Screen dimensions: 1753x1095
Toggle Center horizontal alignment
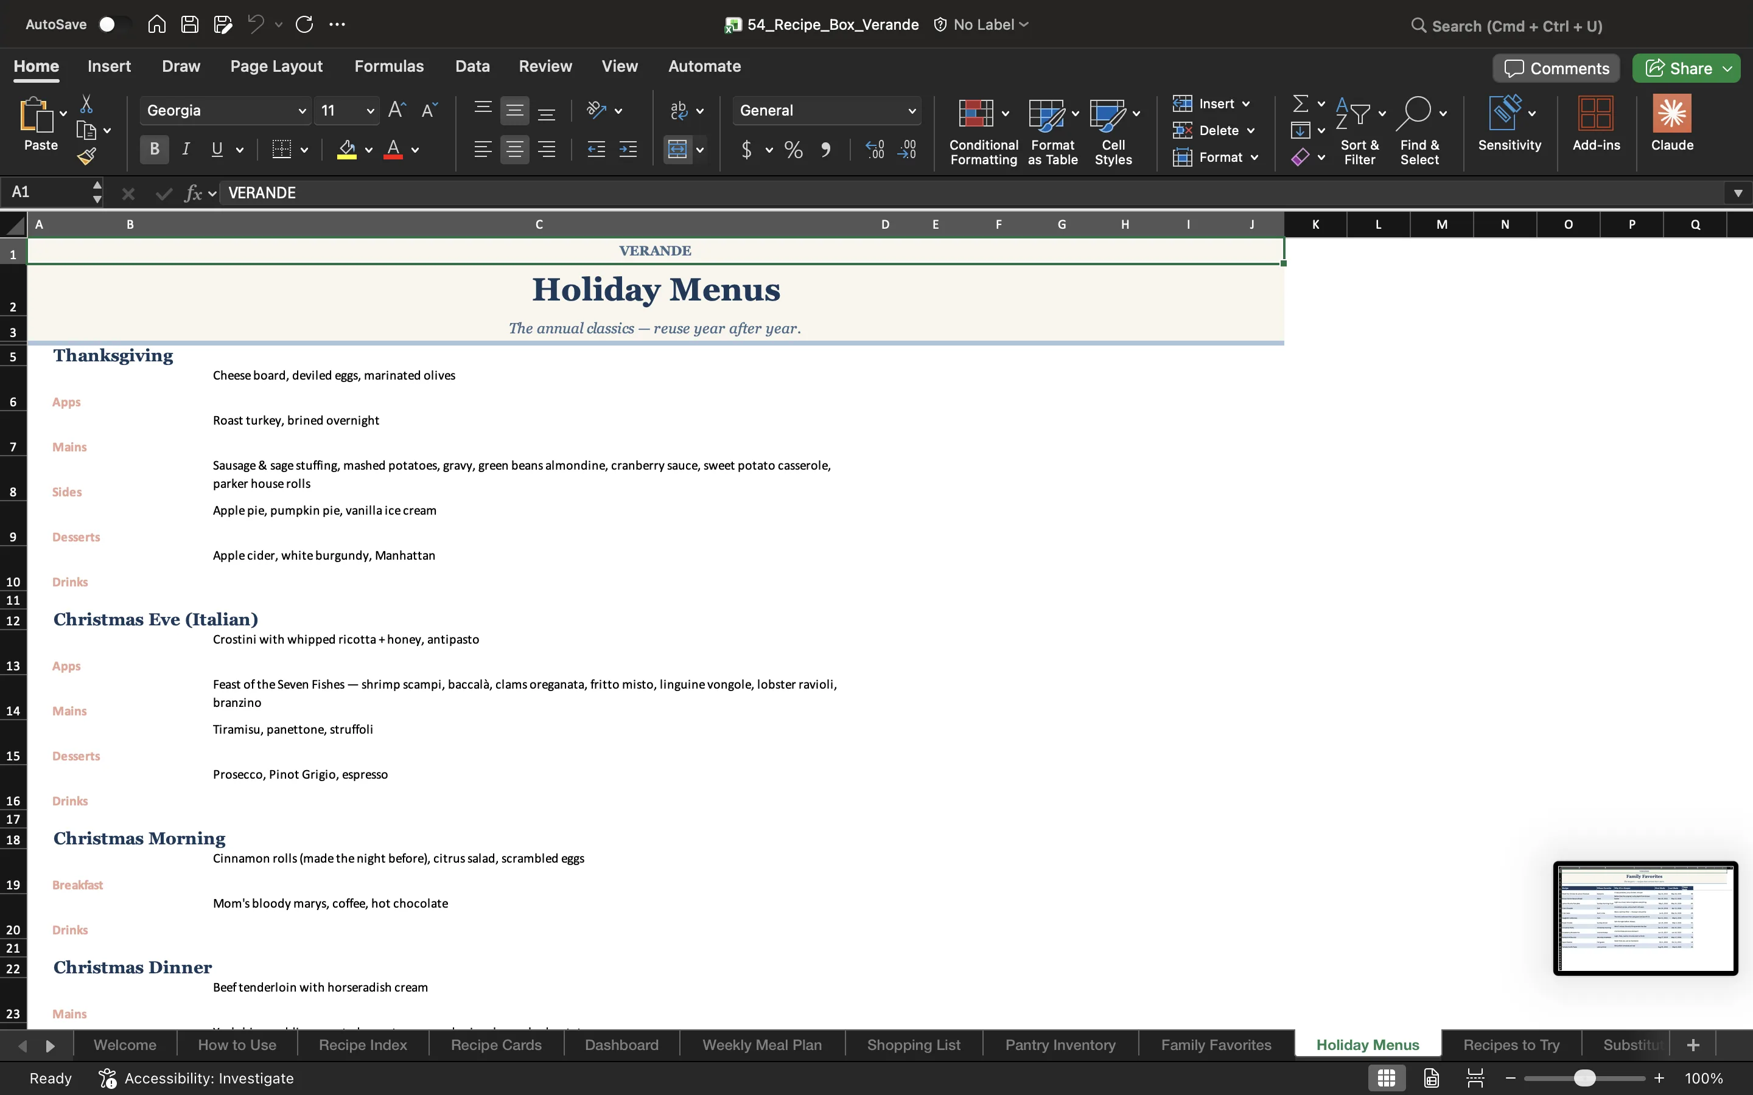point(514,150)
